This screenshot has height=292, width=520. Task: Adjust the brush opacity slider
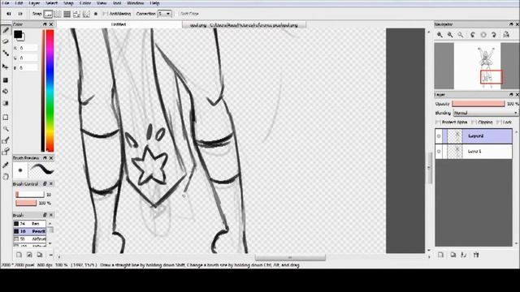pyautogui.click(x=26, y=203)
